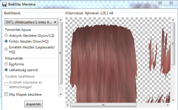Close the Beállítás Mentése dialog

click(x=171, y=3)
